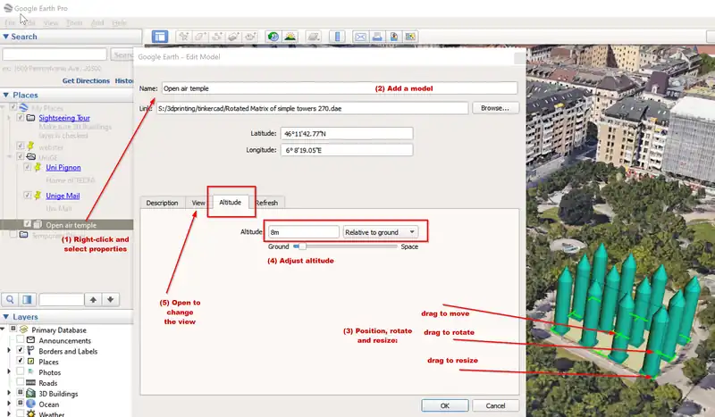Open the Refresh tab
The height and width of the screenshot is (417, 715).
tap(267, 203)
